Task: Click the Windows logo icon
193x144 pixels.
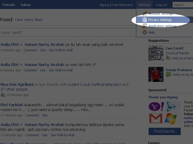Action: point(171,118)
